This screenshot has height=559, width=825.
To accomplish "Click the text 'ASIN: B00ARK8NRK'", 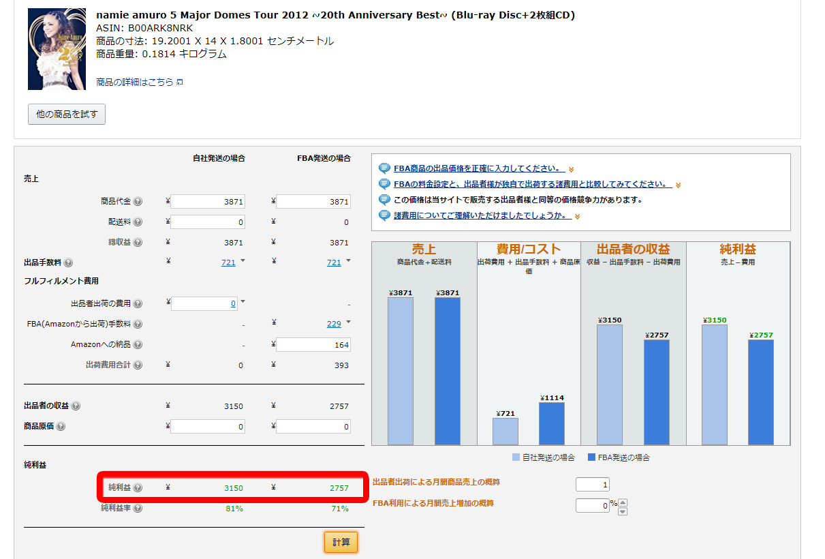I will (145, 28).
